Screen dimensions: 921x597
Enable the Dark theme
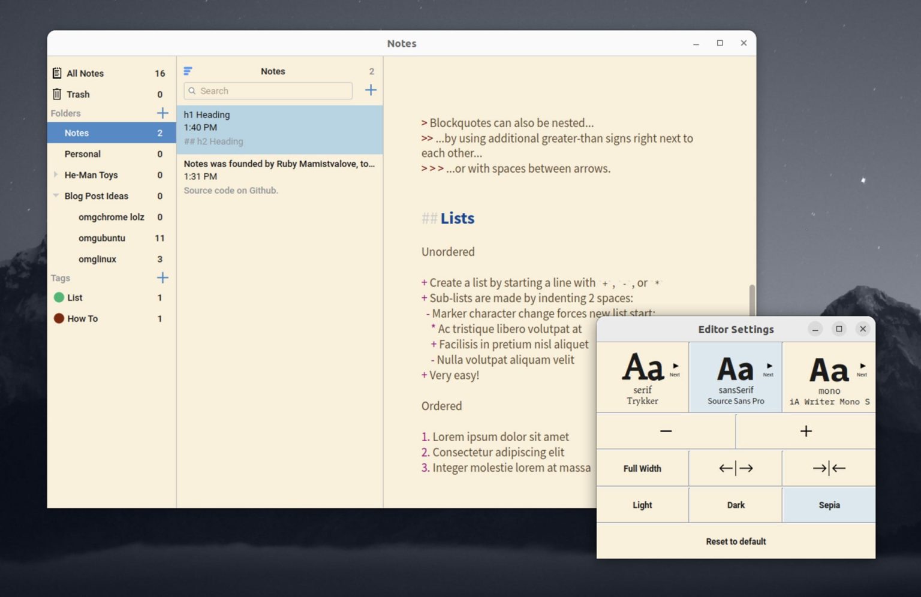(x=735, y=505)
